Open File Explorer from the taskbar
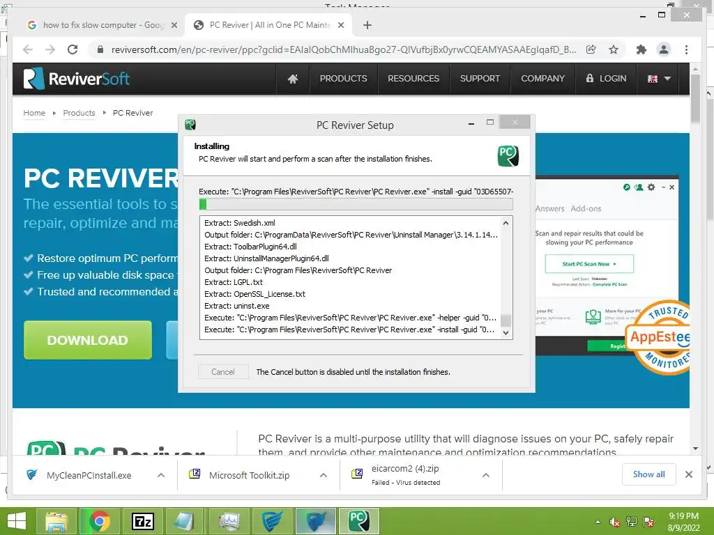 tap(56, 521)
